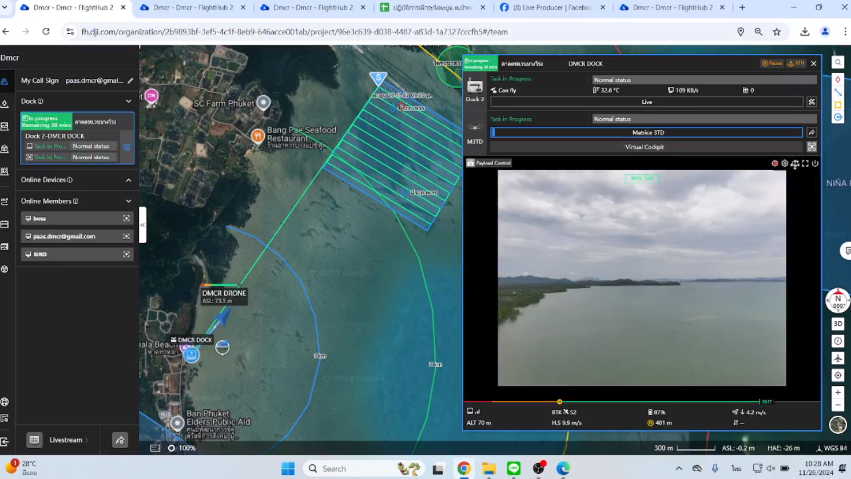
Task: Collapse the Dock section
Action: [x=129, y=101]
